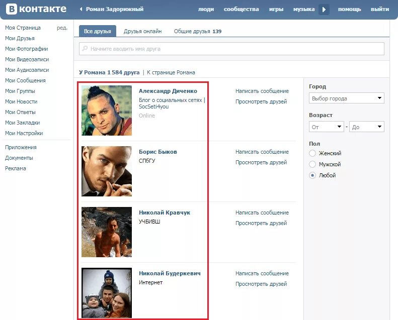This screenshot has height=320, width=398.
Task: Click the magnifier icon in friend search
Action: [x=85, y=48]
